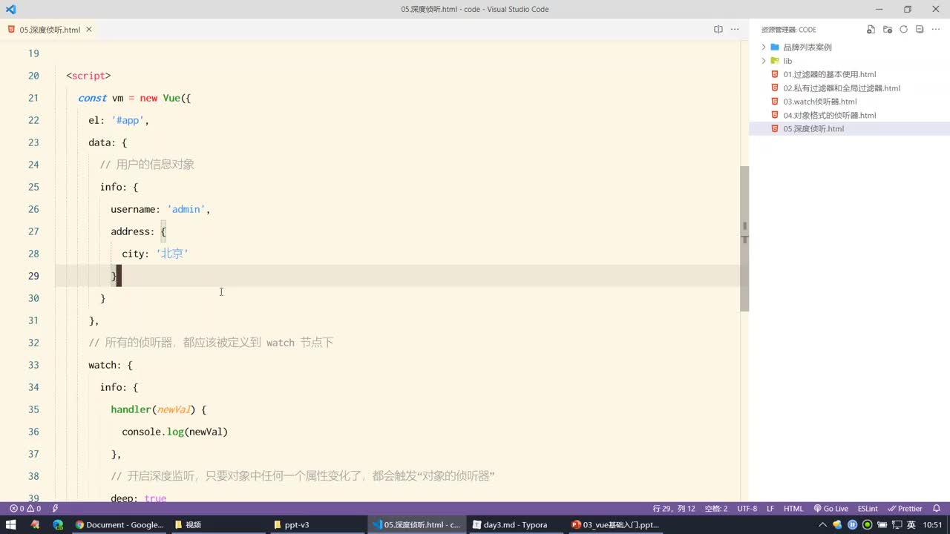950x534 pixels.
Task: Click the <script> tag on line 20
Action: coord(88,76)
